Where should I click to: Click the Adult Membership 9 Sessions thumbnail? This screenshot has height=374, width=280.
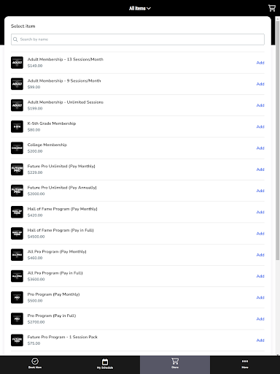click(x=17, y=84)
